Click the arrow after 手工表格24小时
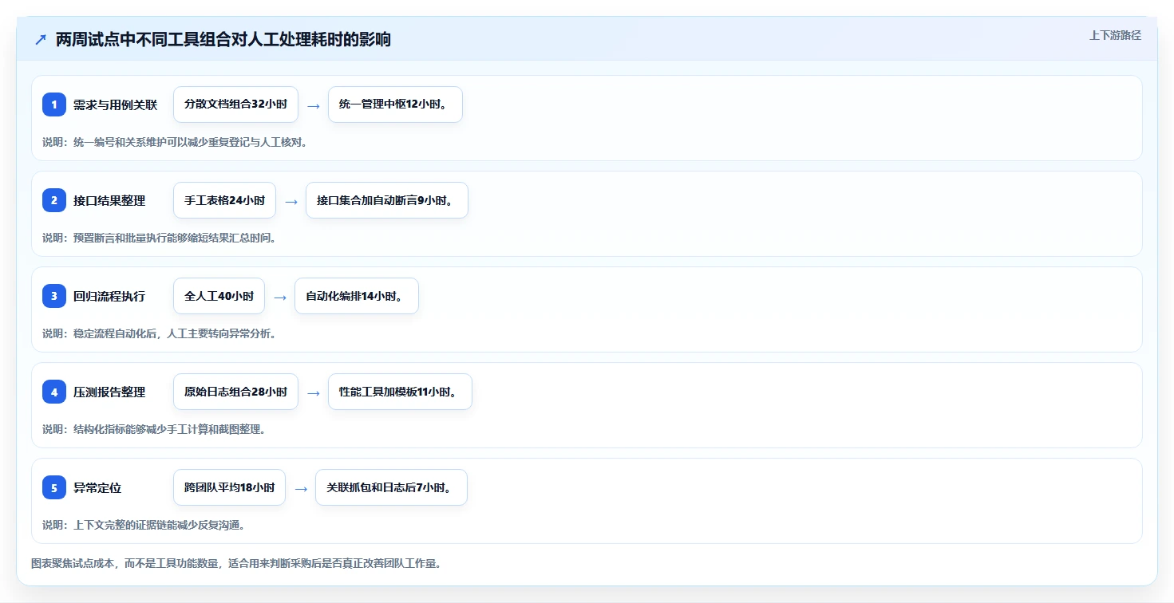Image resolution: width=1174 pixels, height=603 pixels. click(291, 201)
